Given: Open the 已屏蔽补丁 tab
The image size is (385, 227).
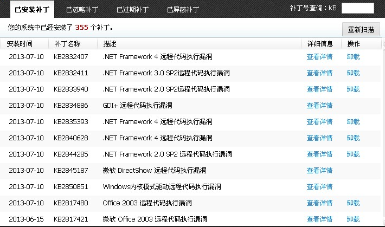Looking at the screenshot, I should (x=183, y=10).
